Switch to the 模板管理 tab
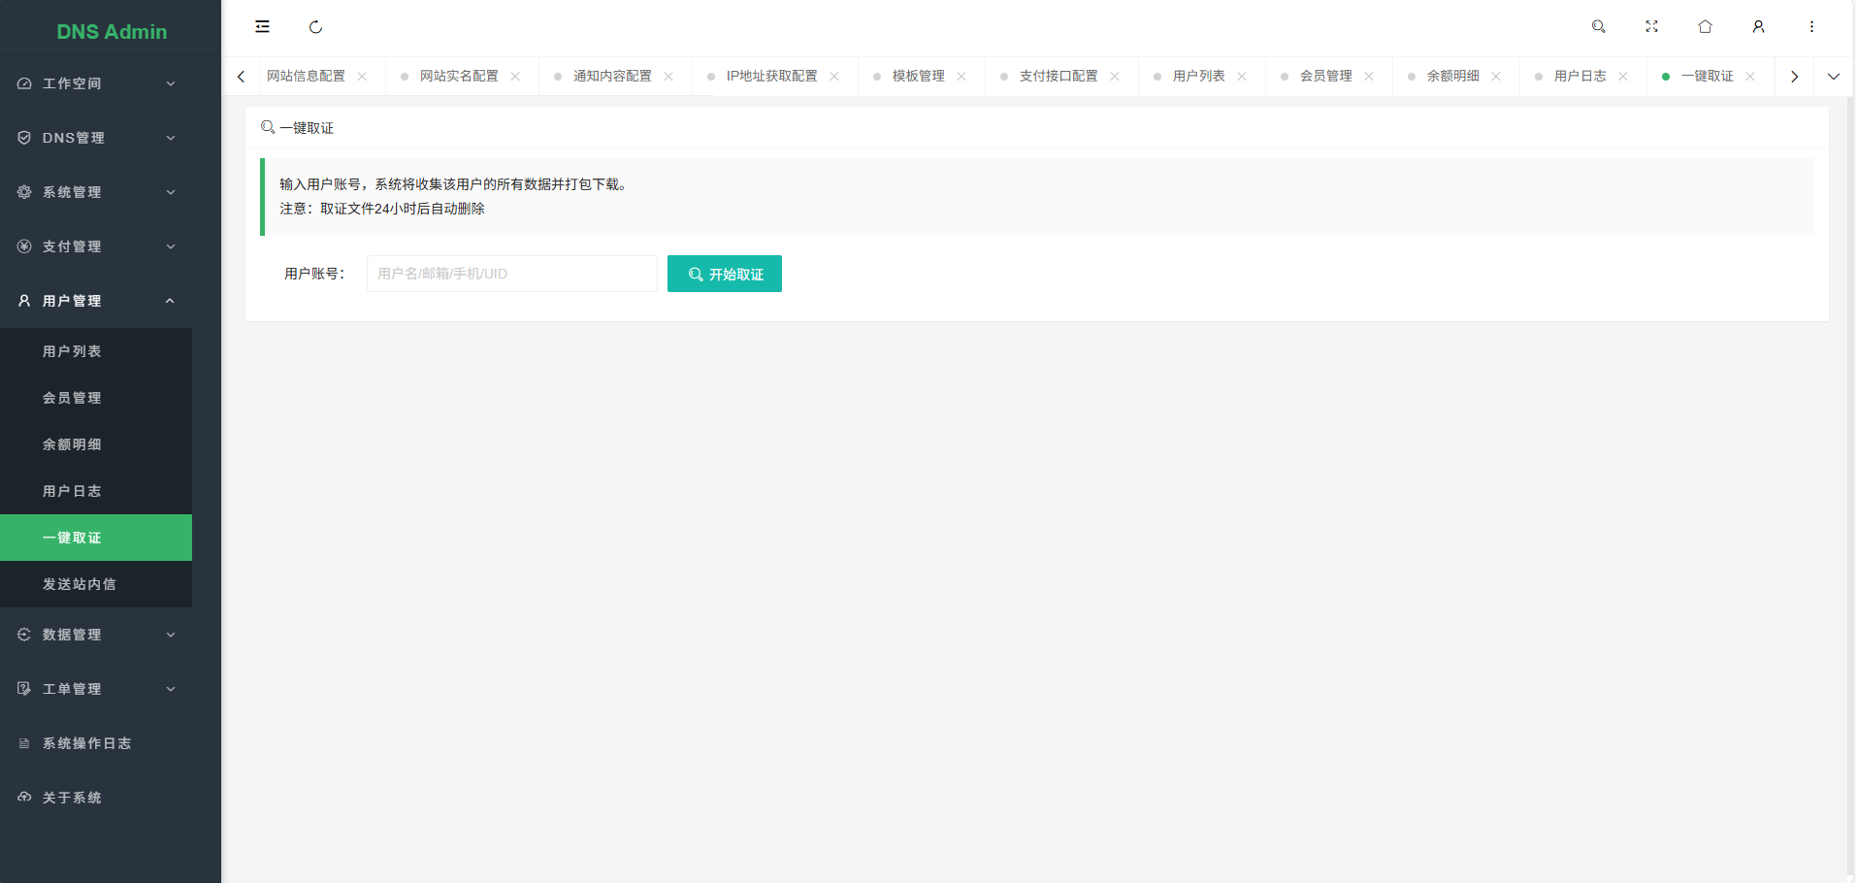Viewport: 1856px width, 883px height. 918,77
